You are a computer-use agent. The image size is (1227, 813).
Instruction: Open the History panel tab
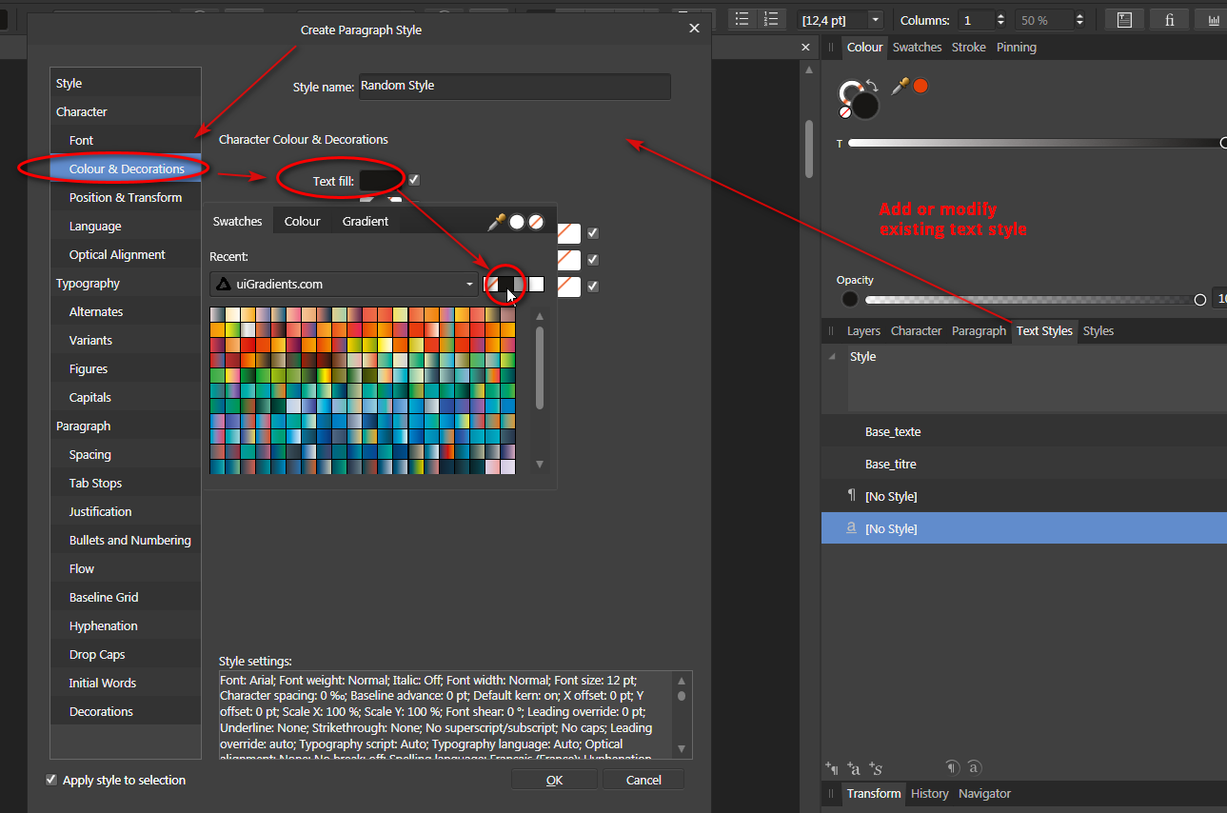[929, 793]
